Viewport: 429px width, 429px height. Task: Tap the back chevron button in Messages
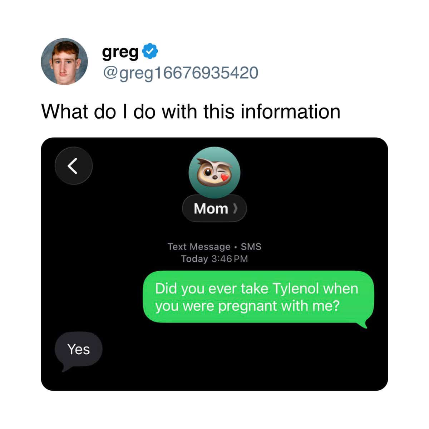[x=74, y=166]
